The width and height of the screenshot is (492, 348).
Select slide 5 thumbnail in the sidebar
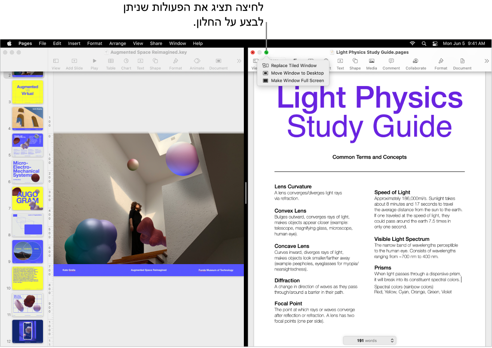pos(28,145)
